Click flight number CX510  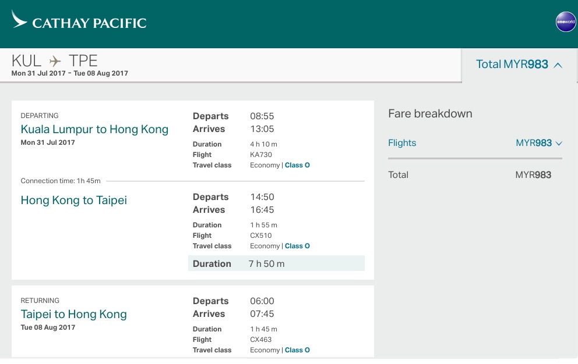(x=261, y=235)
